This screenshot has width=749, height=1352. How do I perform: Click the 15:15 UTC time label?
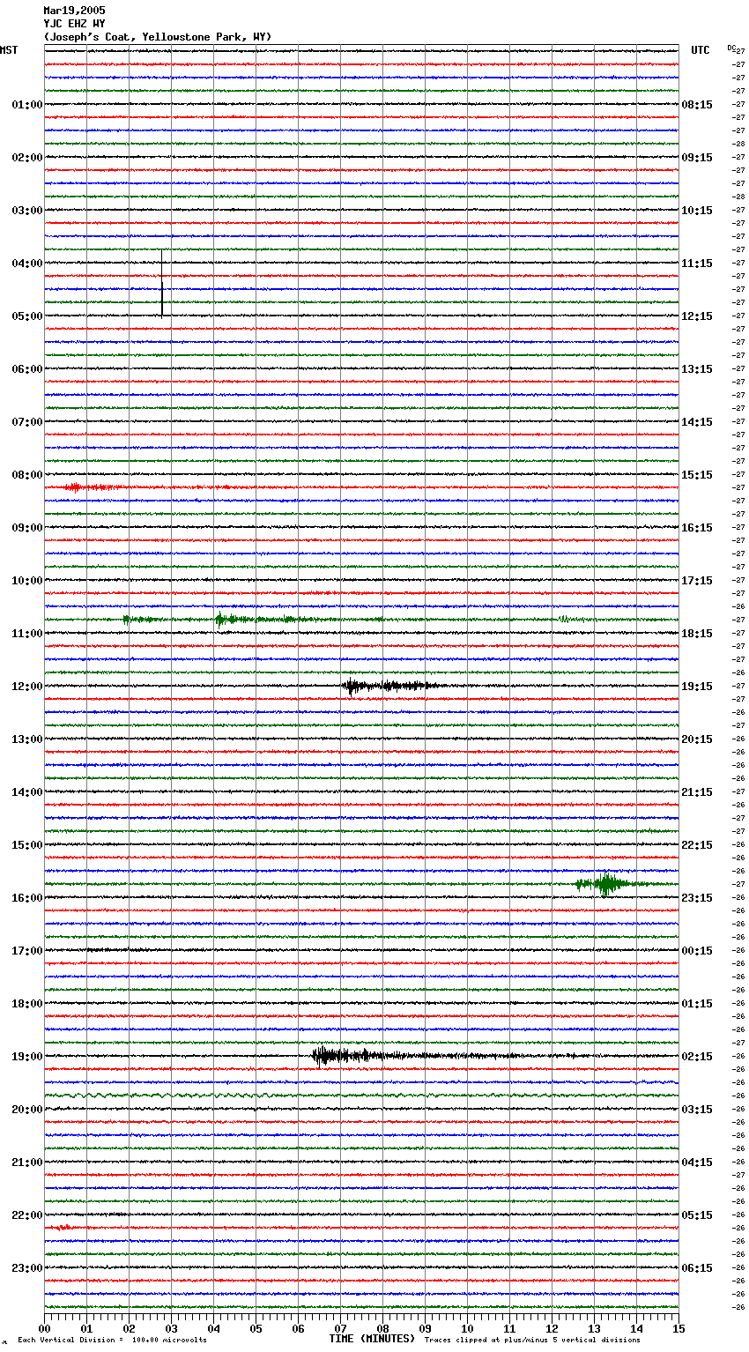coord(697,475)
